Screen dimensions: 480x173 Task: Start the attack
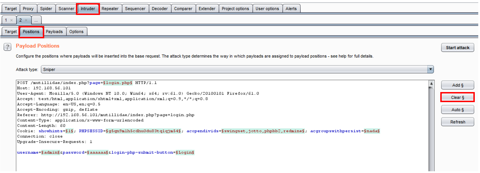pyautogui.click(x=457, y=48)
